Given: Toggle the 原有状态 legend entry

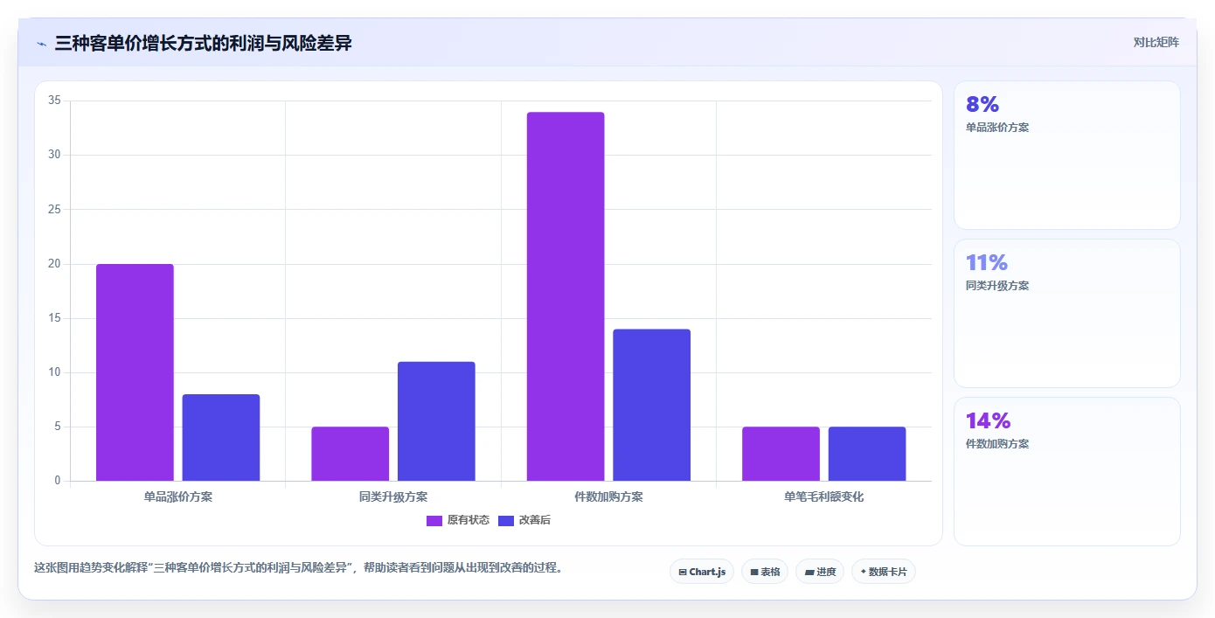Looking at the screenshot, I should [x=458, y=520].
